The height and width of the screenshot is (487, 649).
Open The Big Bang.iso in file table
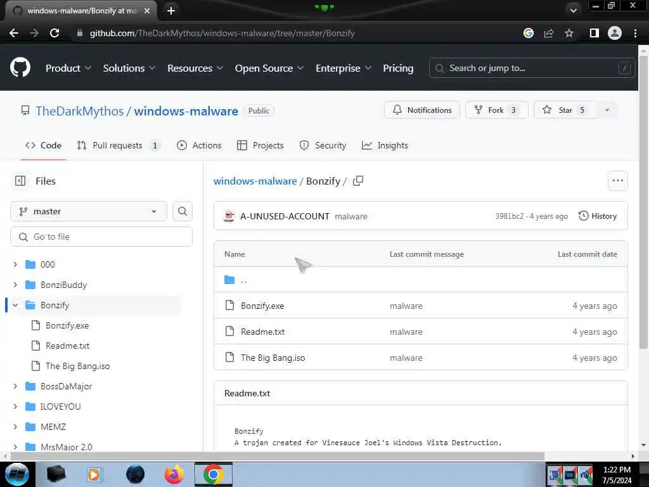point(273,358)
